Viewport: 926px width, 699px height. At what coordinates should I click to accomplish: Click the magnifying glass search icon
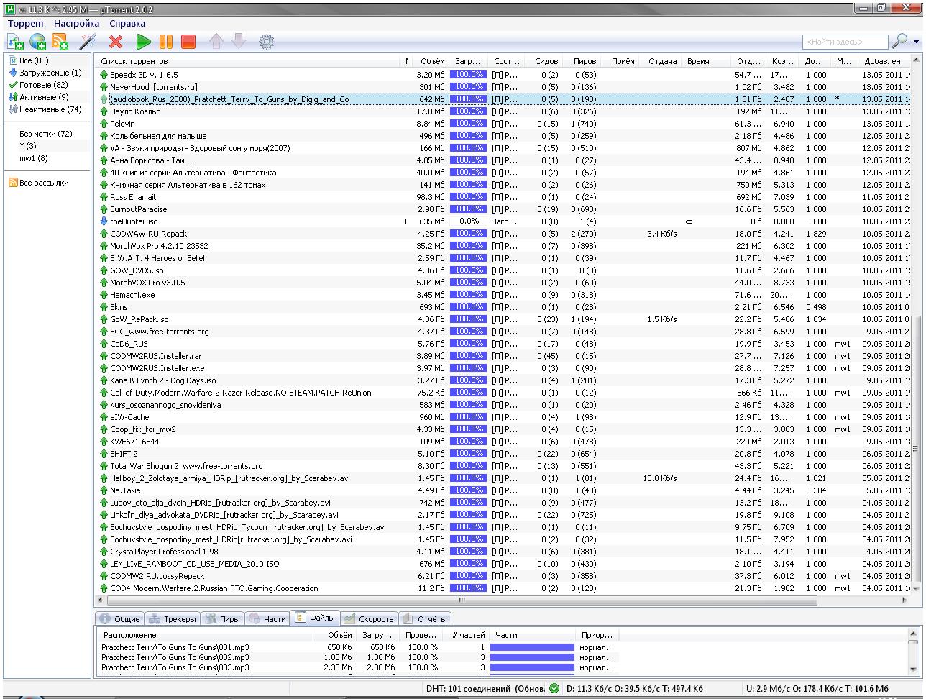click(899, 42)
